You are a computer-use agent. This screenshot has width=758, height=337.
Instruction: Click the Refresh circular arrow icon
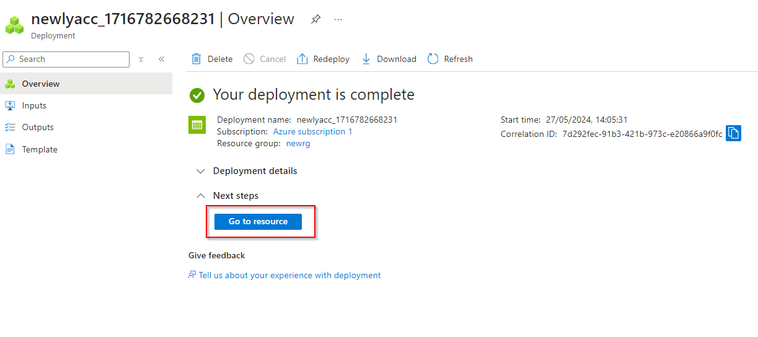(x=433, y=59)
